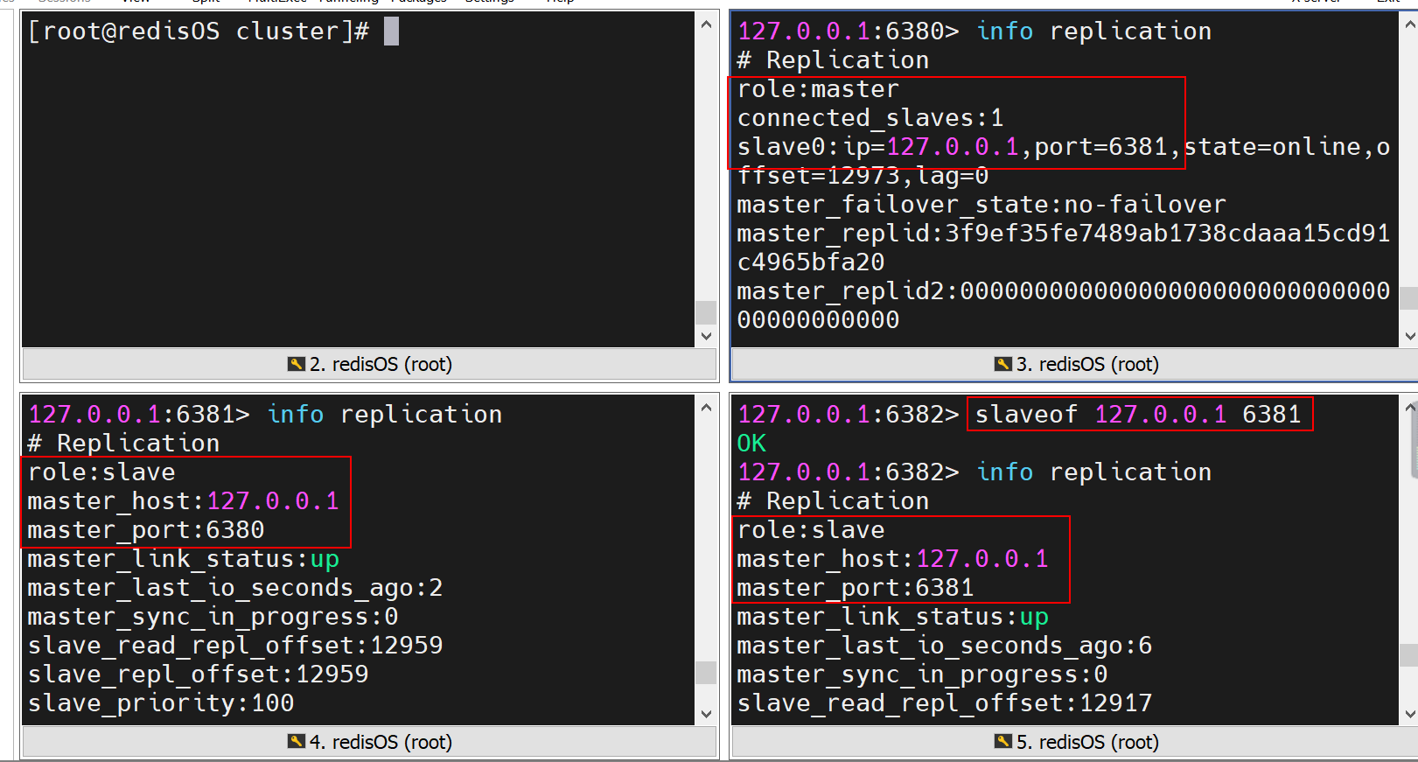The width and height of the screenshot is (1418, 762).
Task: Click the 'master_host:127.0.0.1' line in the 6381 pane
Action: point(183,501)
